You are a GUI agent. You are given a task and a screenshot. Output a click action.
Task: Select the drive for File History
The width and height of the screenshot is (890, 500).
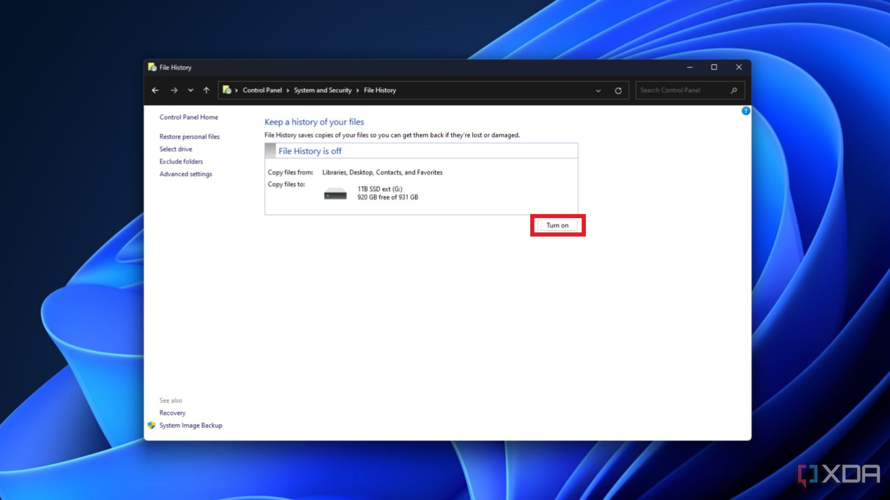pos(175,149)
